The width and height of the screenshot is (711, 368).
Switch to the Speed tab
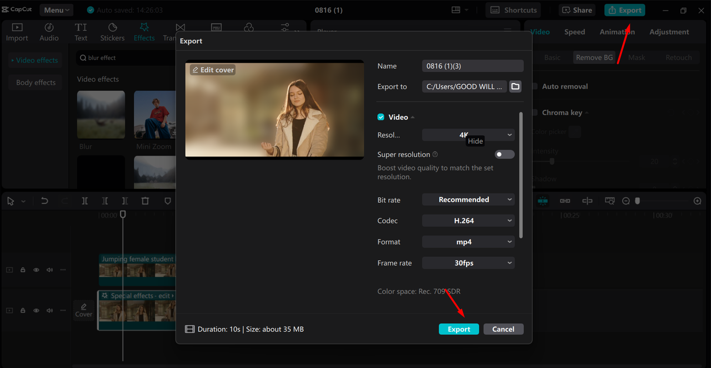point(574,32)
